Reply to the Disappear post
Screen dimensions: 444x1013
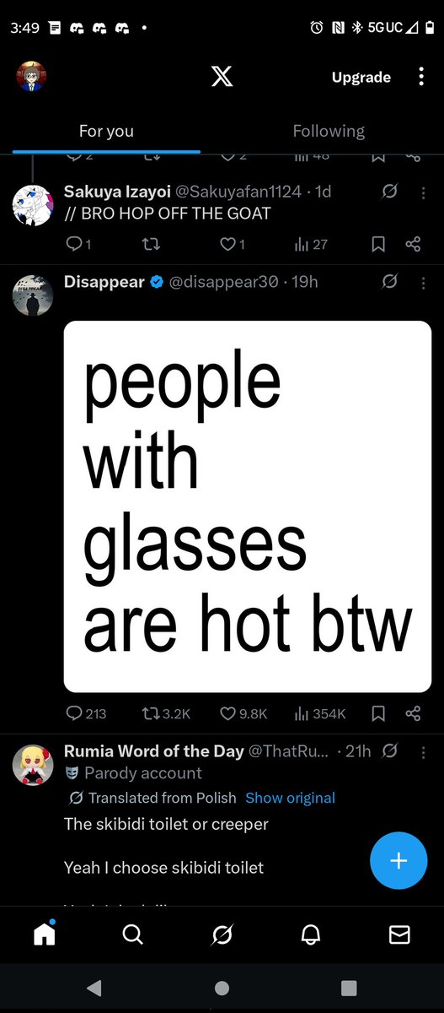tap(86, 713)
